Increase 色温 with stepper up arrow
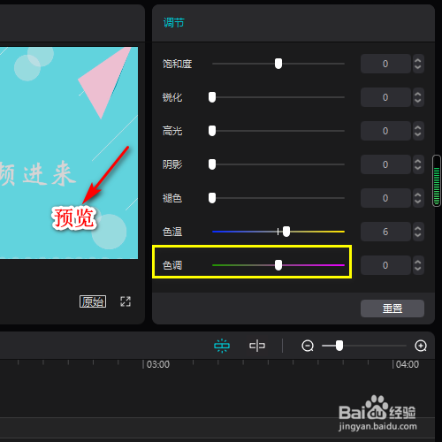Screen dimensions: 442x442 (x=418, y=228)
